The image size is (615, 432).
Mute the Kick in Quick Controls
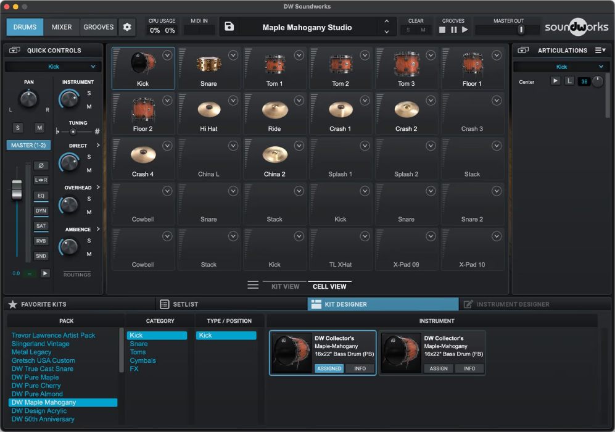(39, 128)
